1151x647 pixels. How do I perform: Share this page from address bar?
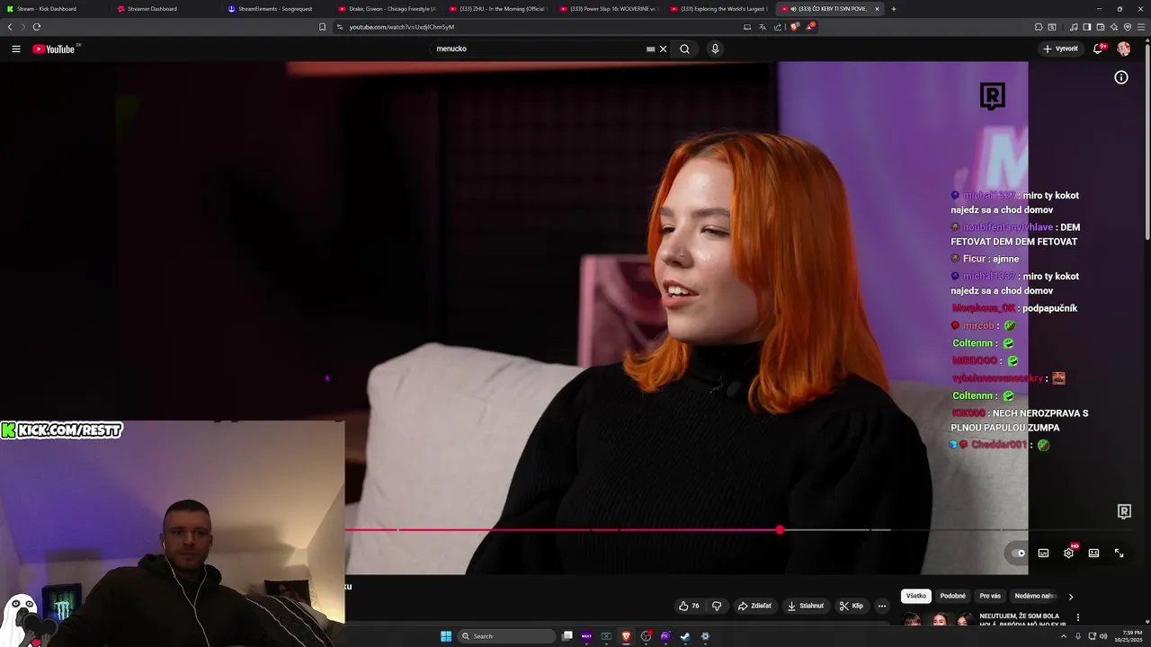[778, 27]
